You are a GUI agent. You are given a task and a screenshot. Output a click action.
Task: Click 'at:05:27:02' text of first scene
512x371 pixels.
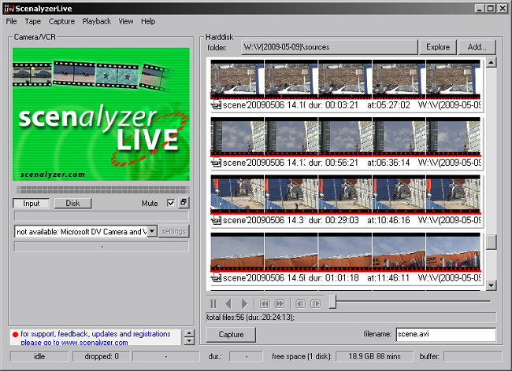click(388, 105)
